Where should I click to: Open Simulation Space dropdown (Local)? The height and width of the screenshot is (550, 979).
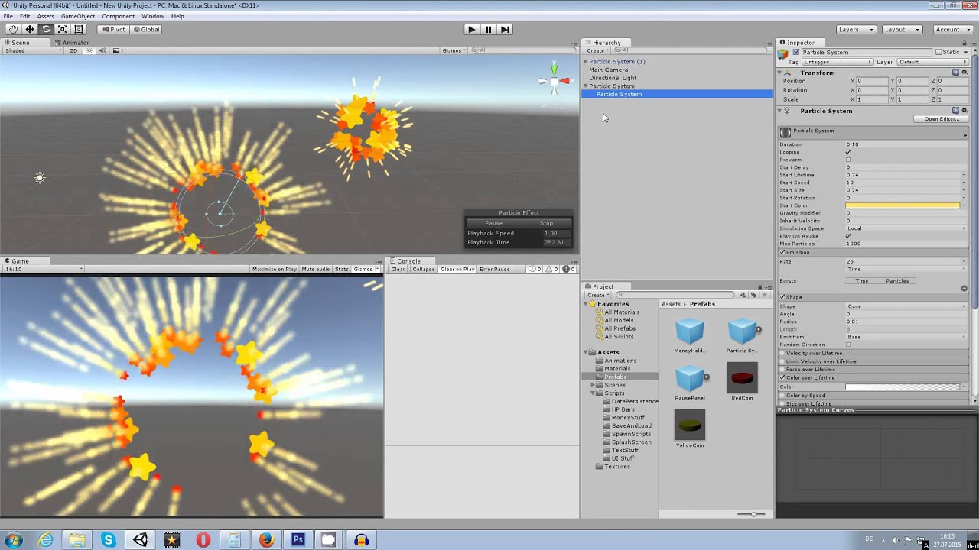tap(906, 228)
